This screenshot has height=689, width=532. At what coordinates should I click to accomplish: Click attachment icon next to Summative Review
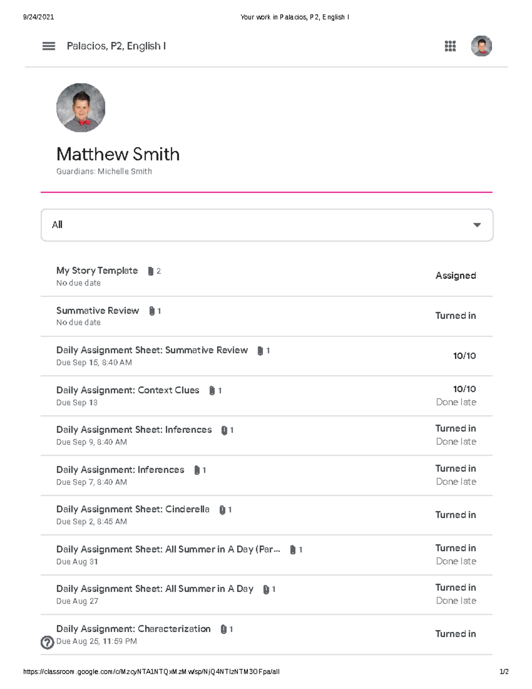152,311
